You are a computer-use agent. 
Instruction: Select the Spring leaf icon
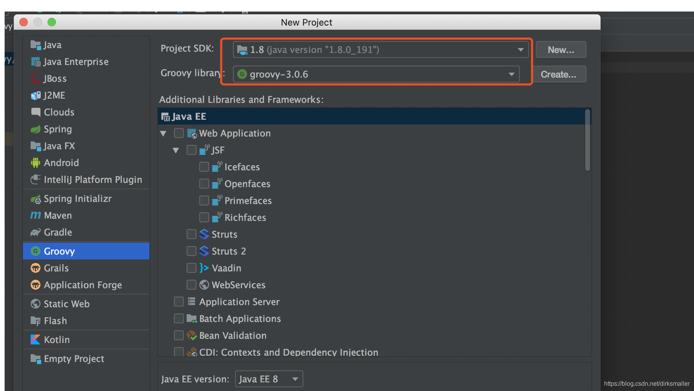(x=35, y=129)
